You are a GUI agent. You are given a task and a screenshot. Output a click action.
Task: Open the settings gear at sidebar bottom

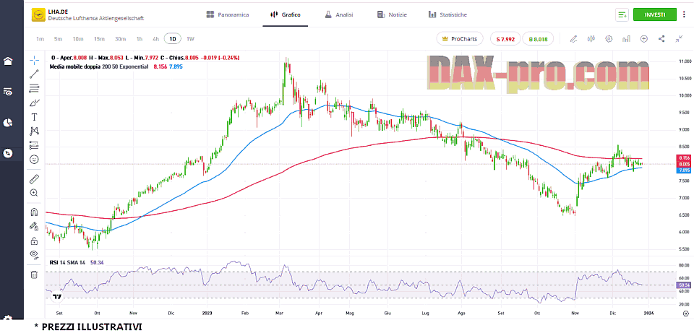point(7,319)
